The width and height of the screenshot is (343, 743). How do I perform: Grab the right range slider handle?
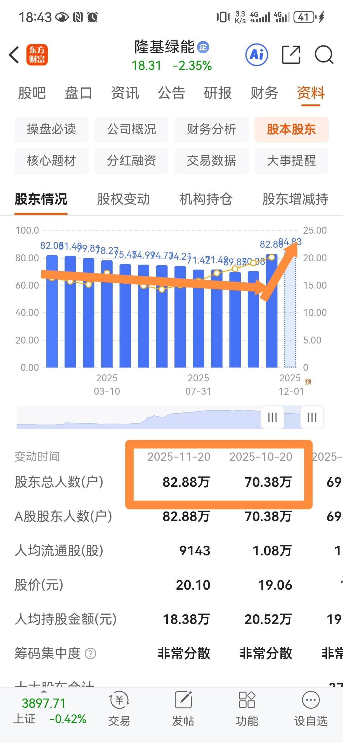(x=312, y=417)
